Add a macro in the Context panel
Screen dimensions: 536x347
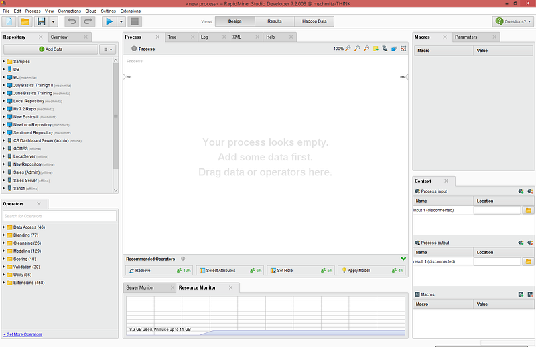tap(521, 294)
